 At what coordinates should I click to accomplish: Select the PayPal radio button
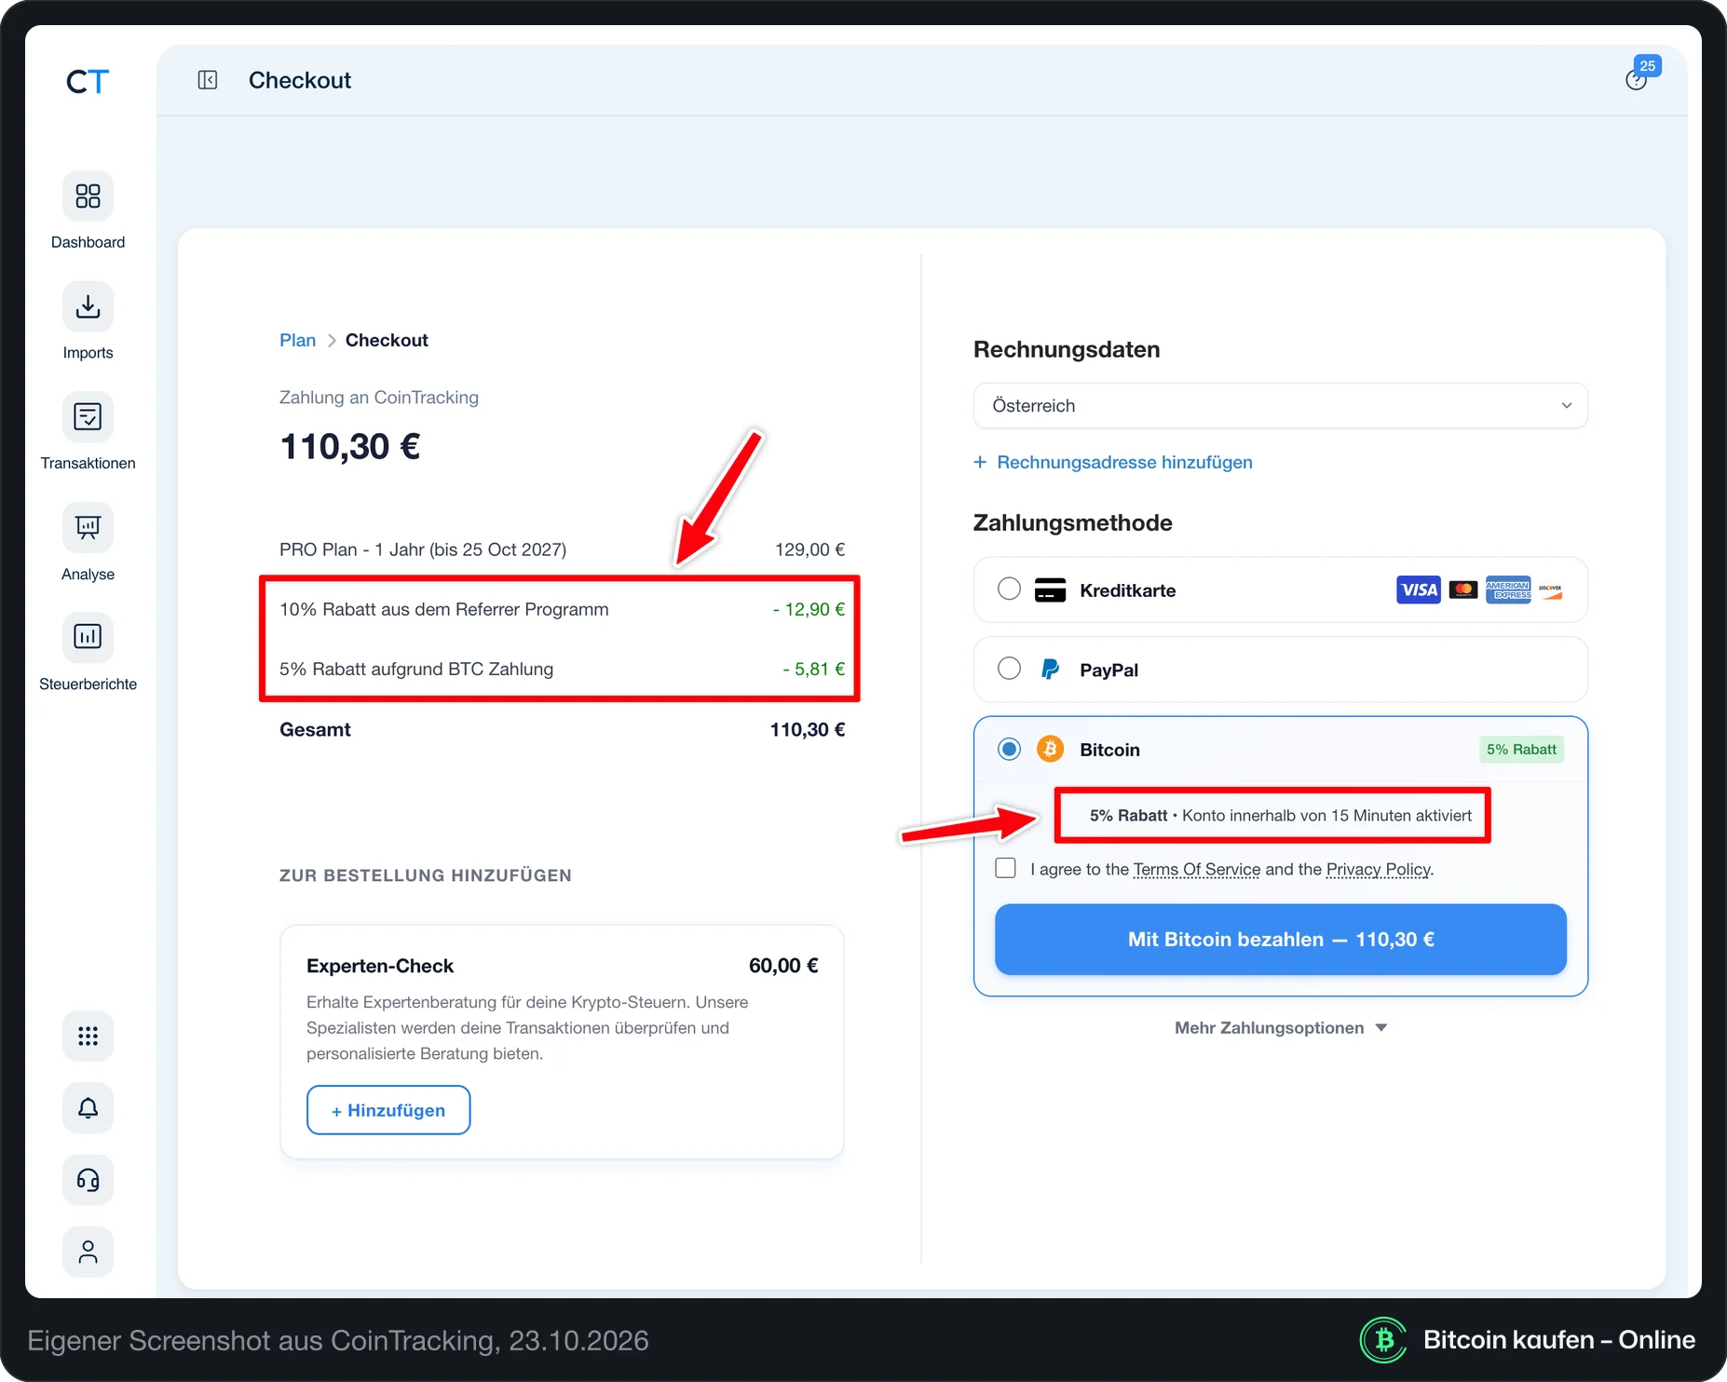[1009, 669]
